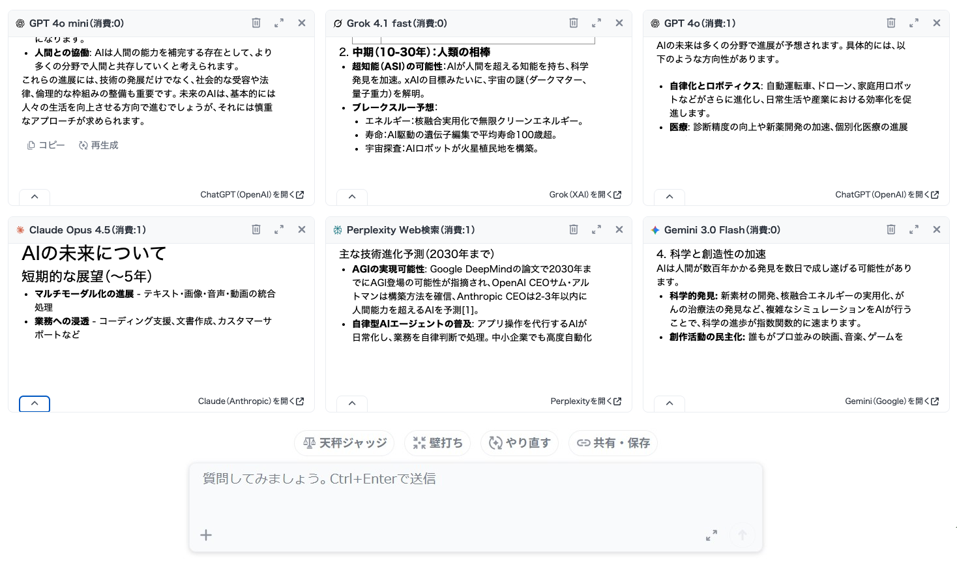957x565 pixels.
Task: Click the Gemini 3.0 Flash(消費:0) title
Action: click(722, 230)
